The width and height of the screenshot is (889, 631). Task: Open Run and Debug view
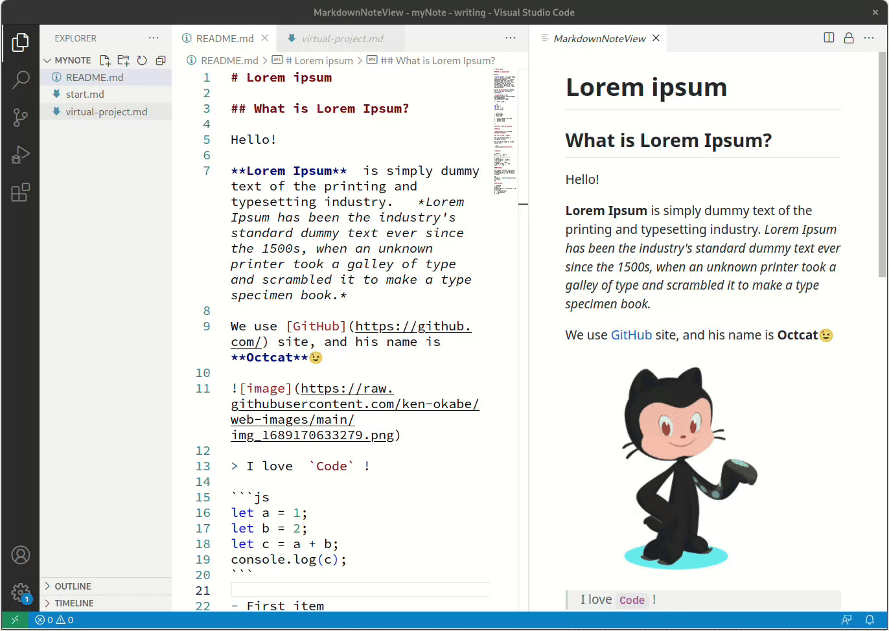(x=20, y=155)
